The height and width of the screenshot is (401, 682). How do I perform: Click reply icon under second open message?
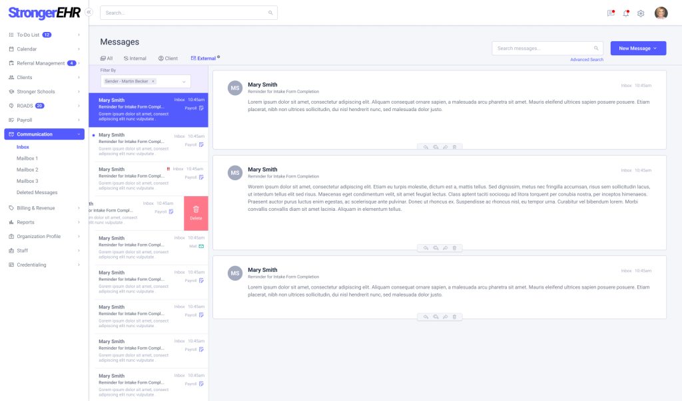[x=426, y=248]
